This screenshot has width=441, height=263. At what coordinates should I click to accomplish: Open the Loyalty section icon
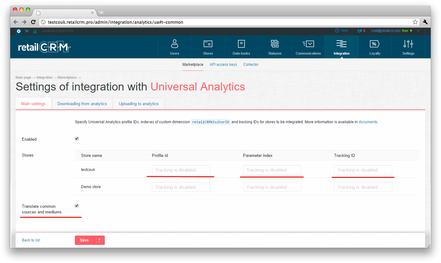375,44
